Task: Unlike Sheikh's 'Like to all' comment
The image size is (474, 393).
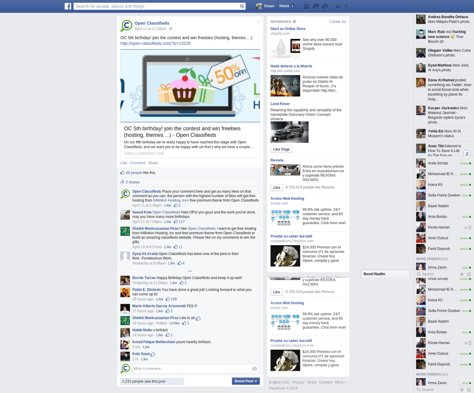Action: [x=174, y=323]
